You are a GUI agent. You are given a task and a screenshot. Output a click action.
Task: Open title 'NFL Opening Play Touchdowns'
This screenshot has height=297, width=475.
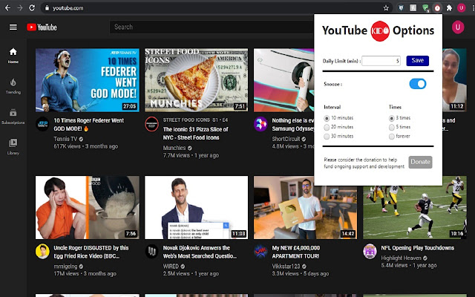417,248
